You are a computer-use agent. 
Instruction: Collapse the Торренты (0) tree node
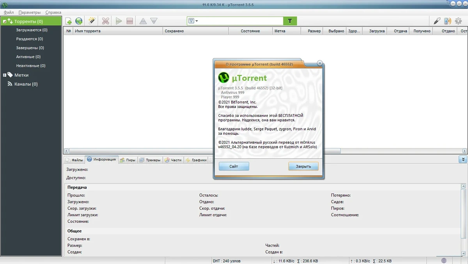pos(4,21)
